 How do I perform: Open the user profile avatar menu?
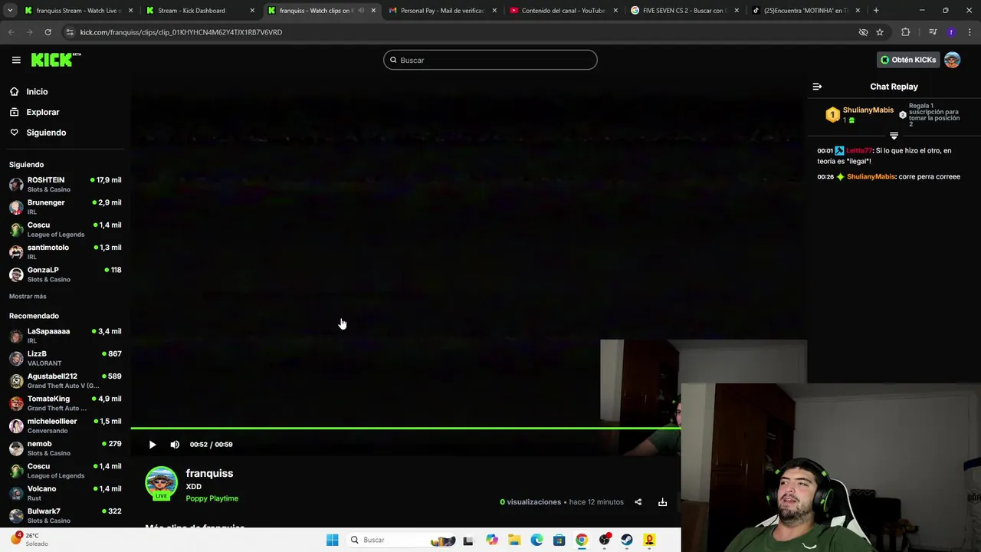952,60
